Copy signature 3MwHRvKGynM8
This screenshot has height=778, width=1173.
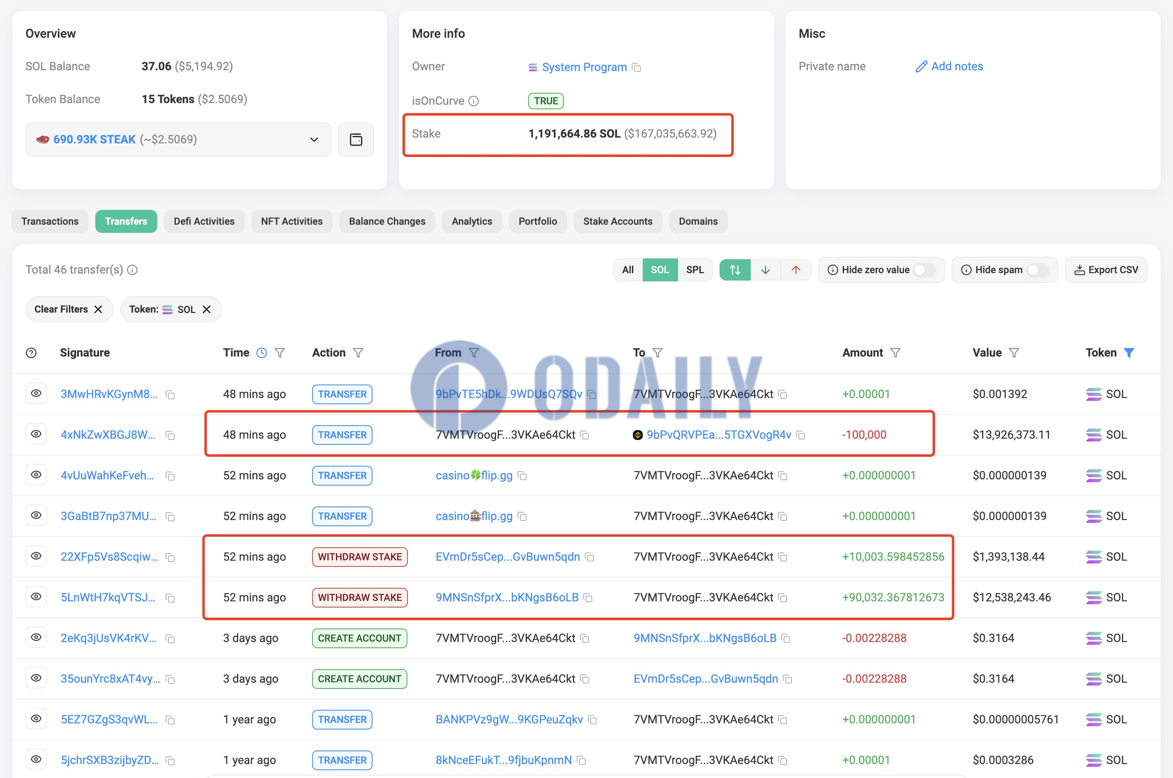coord(170,395)
